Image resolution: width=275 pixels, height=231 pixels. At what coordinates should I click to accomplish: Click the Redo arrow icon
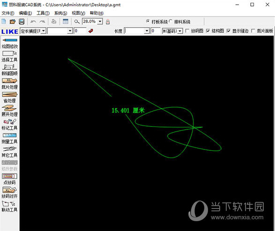click(42, 22)
